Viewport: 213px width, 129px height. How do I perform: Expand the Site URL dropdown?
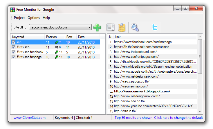(x=89, y=27)
